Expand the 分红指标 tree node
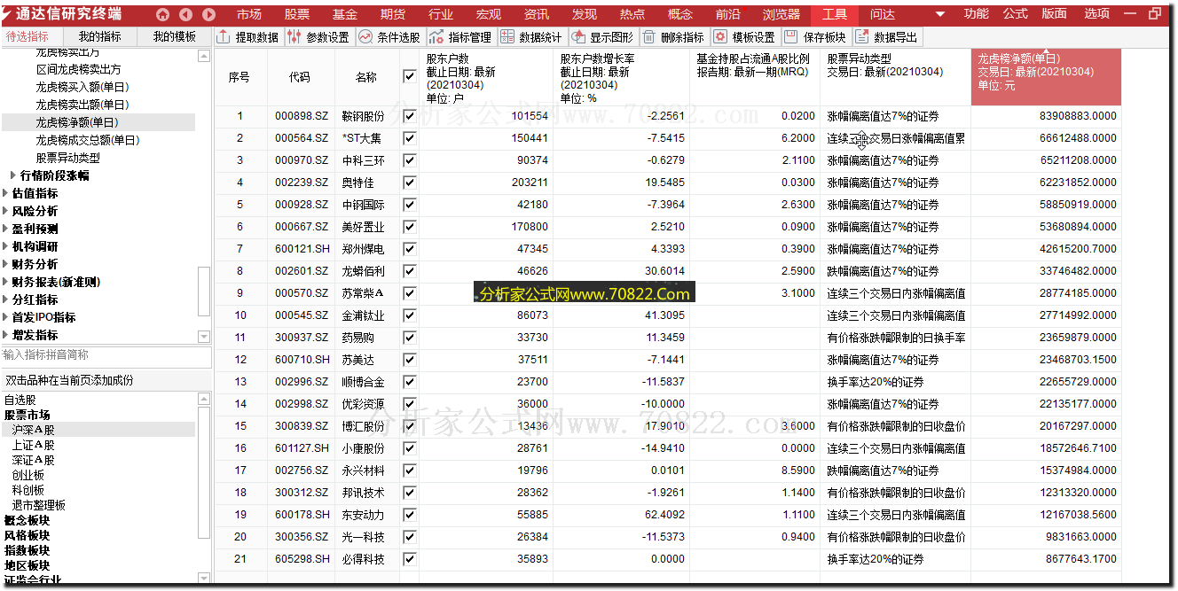Image resolution: width=1178 pixels, height=591 pixels. pyautogui.click(x=6, y=299)
